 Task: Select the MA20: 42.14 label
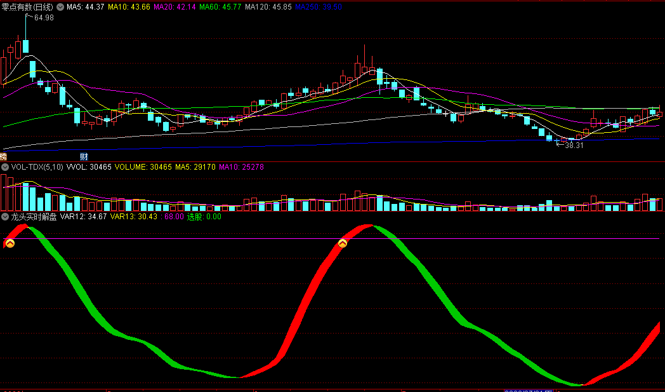tap(174, 7)
